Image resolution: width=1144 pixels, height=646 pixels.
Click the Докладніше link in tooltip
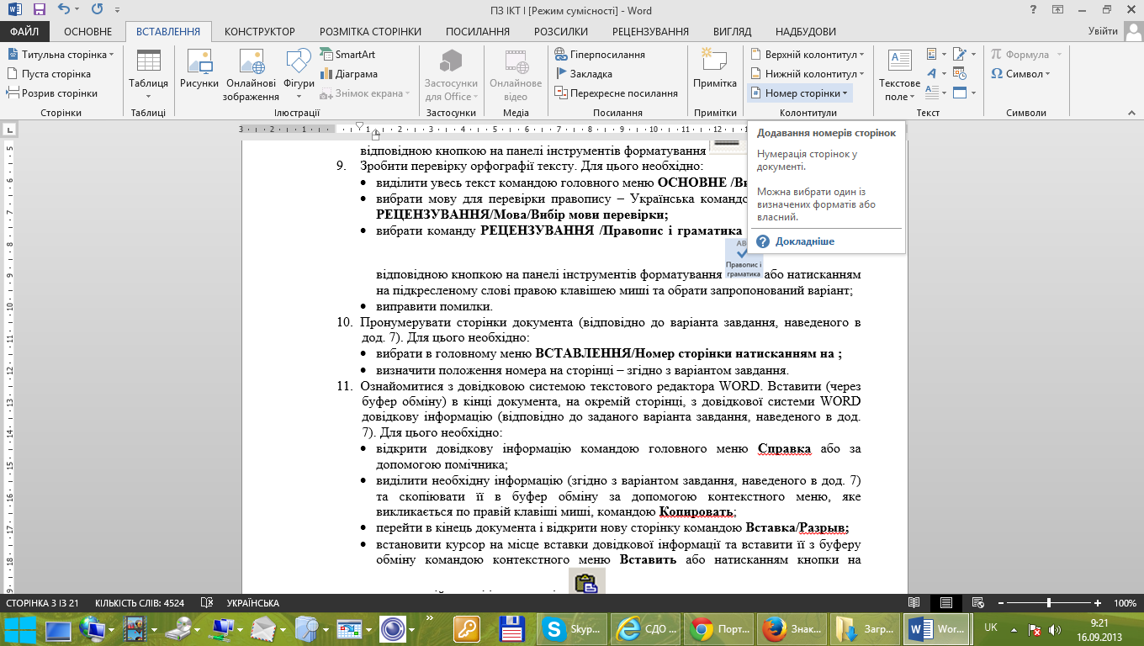pos(805,241)
